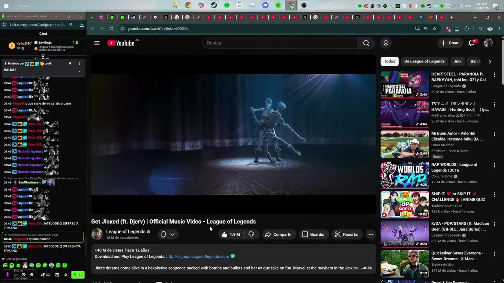Click Crear button in YouTube header
Screen dimensions: 504x283
tap(450, 43)
